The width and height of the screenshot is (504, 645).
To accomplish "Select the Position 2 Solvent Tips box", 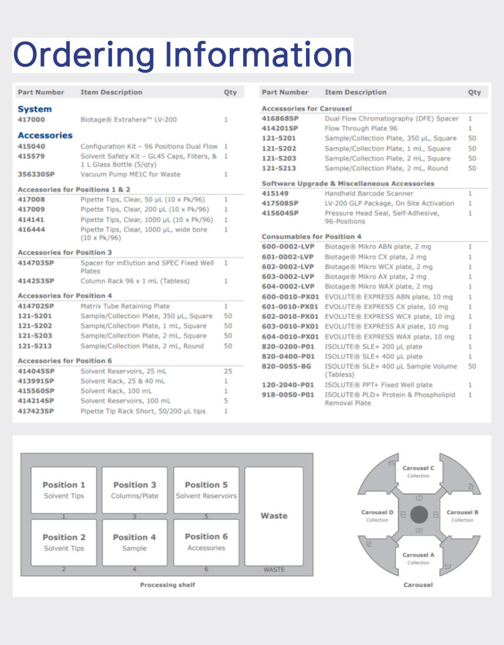I will (x=64, y=542).
